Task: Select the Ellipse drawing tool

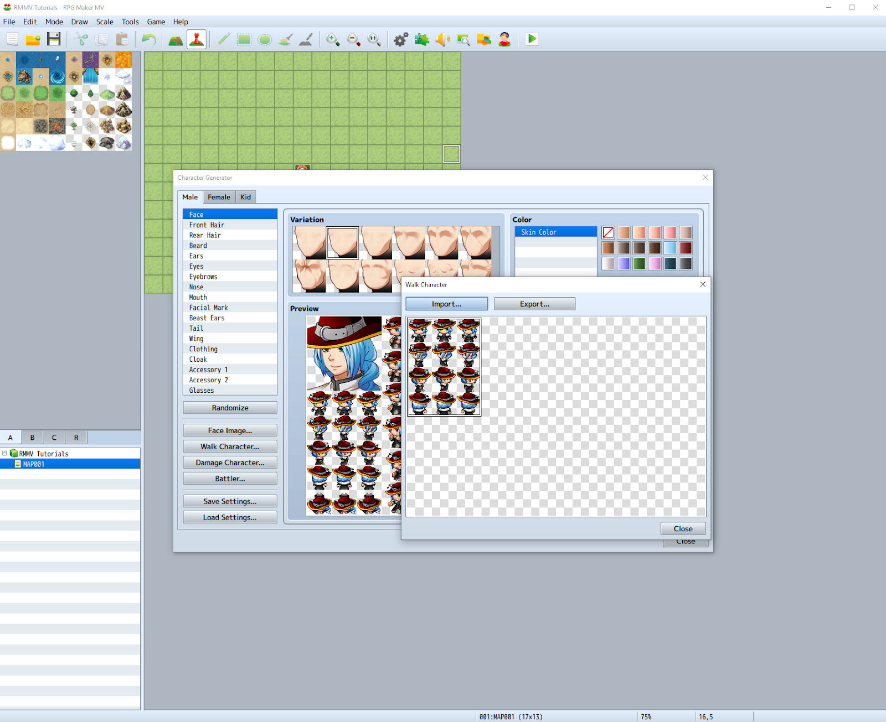Action: point(265,39)
